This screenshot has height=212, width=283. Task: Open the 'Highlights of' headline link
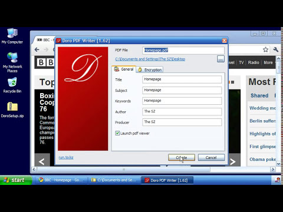pos(263,134)
